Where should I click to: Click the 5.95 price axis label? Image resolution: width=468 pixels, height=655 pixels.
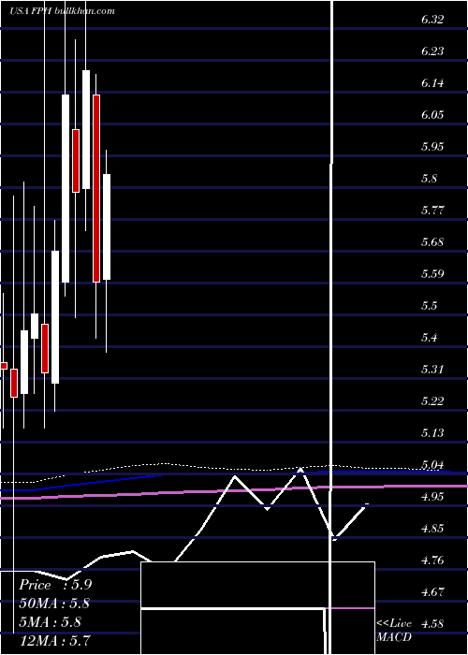[x=432, y=146]
